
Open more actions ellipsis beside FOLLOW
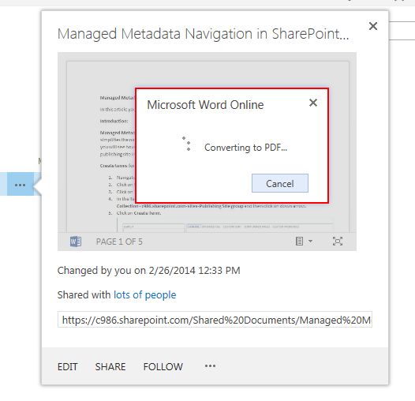210,366
